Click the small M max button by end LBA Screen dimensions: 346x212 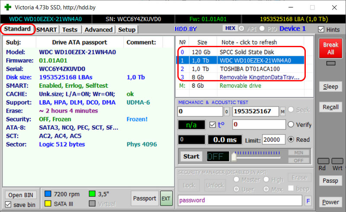pos(282,112)
